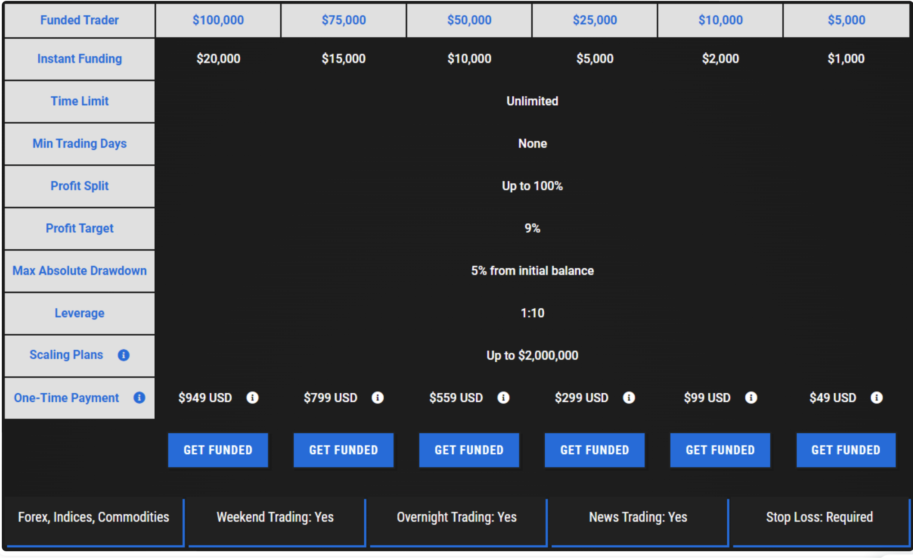This screenshot has width=913, height=558.
Task: Select the $5,000 column header
Action: click(846, 20)
